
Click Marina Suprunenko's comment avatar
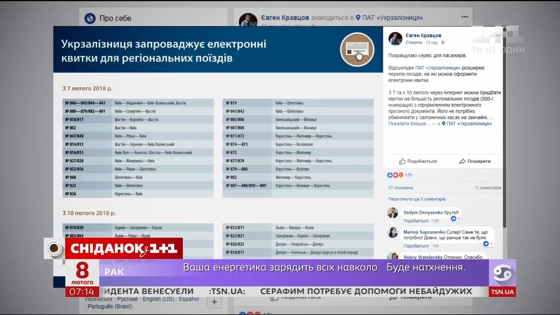point(392,232)
